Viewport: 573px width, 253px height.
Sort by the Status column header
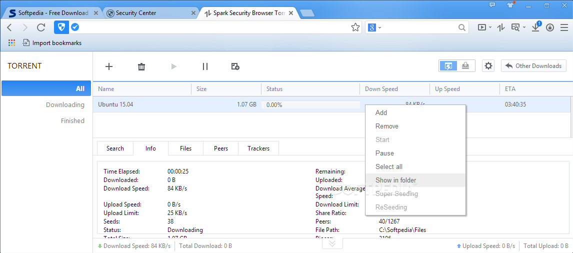tap(310, 89)
